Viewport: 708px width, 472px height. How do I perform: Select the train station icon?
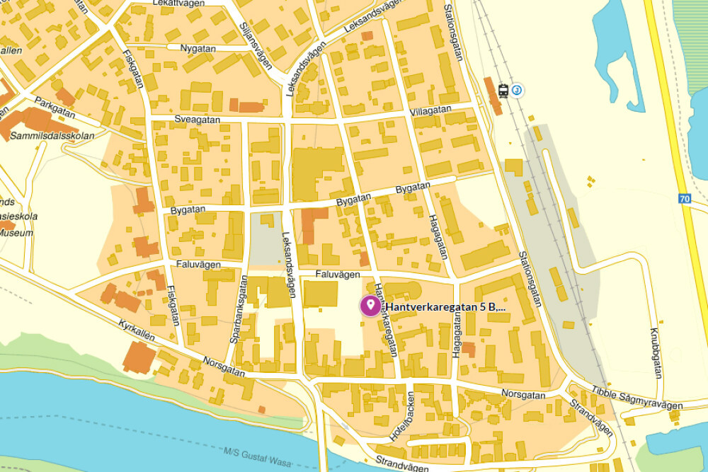pyautogui.click(x=503, y=91)
